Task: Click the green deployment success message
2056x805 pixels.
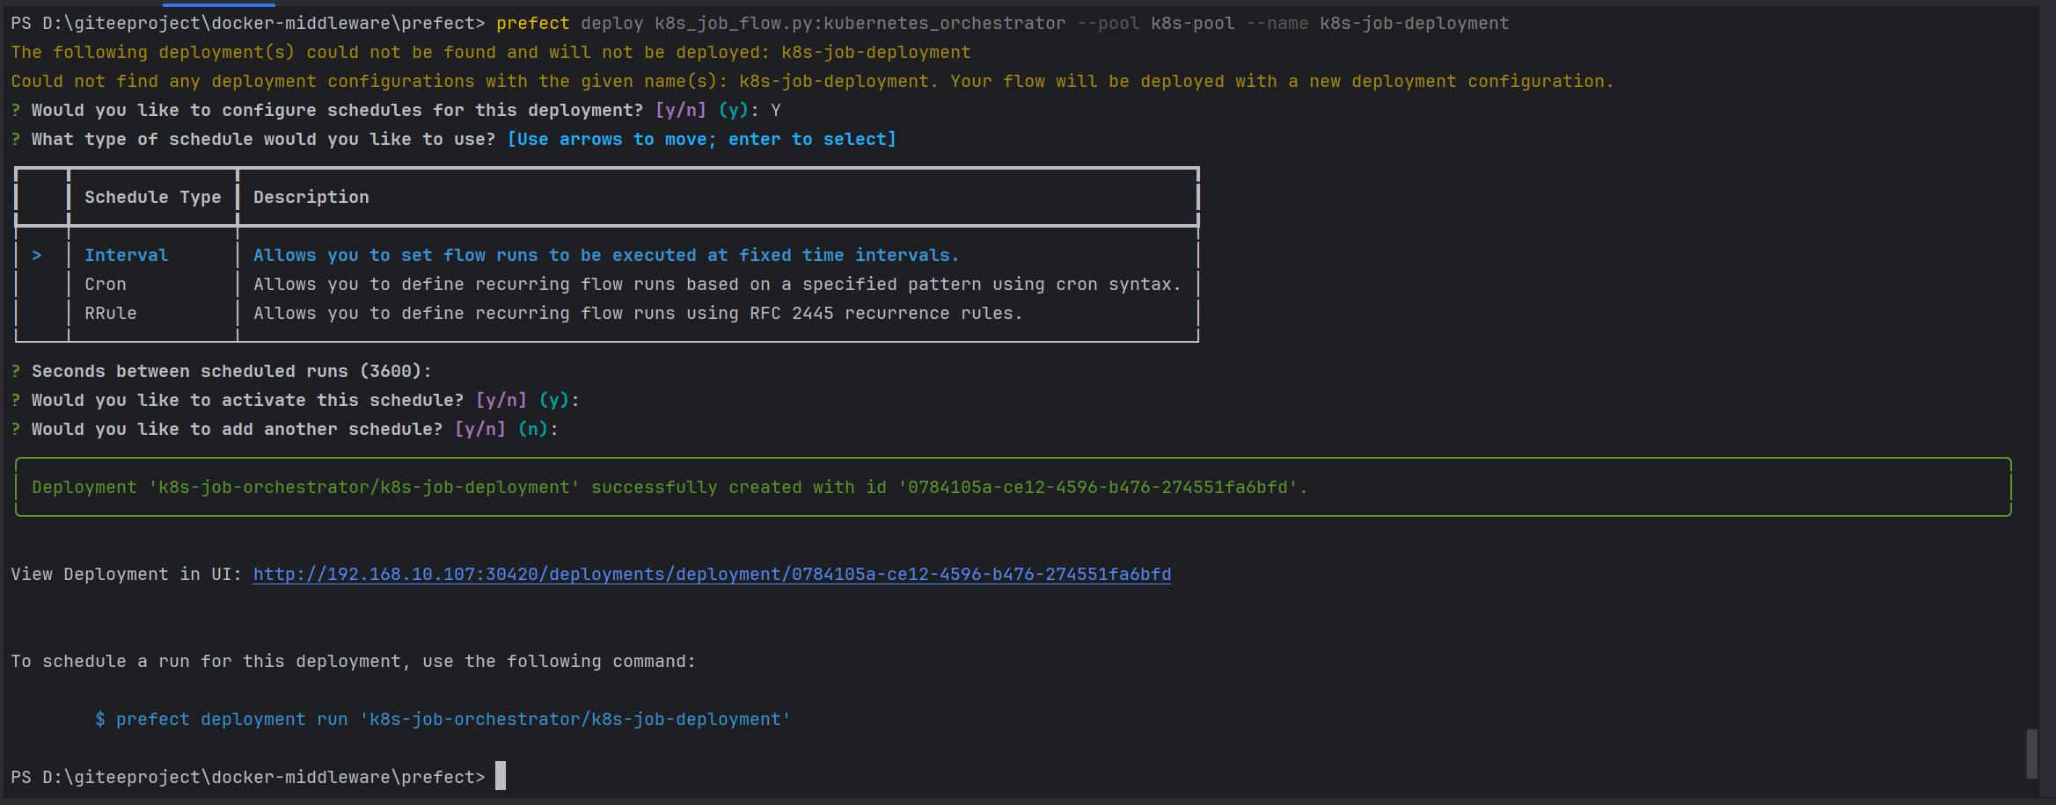Action: click(669, 487)
